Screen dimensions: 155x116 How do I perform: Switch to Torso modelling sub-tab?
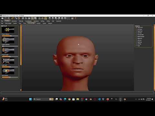tap(25, 23)
